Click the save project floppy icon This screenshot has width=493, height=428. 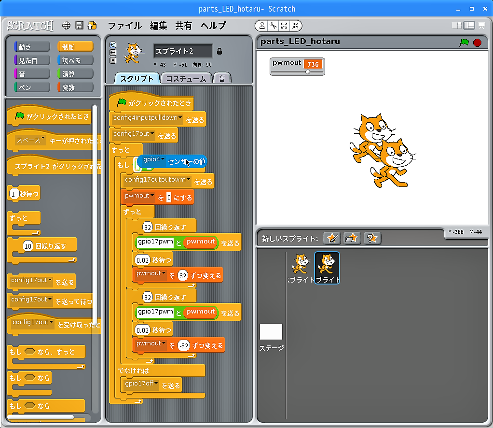click(80, 26)
